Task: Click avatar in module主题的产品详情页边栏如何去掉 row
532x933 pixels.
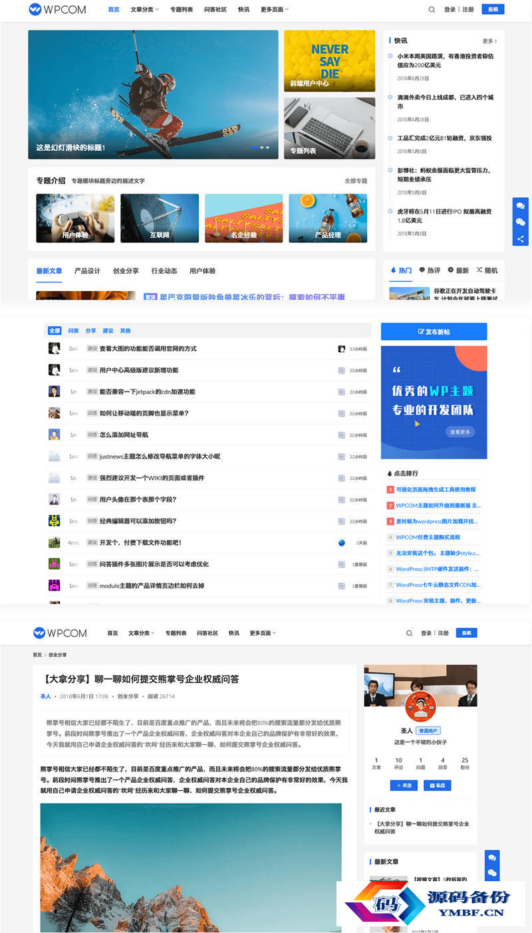Action: 55,585
